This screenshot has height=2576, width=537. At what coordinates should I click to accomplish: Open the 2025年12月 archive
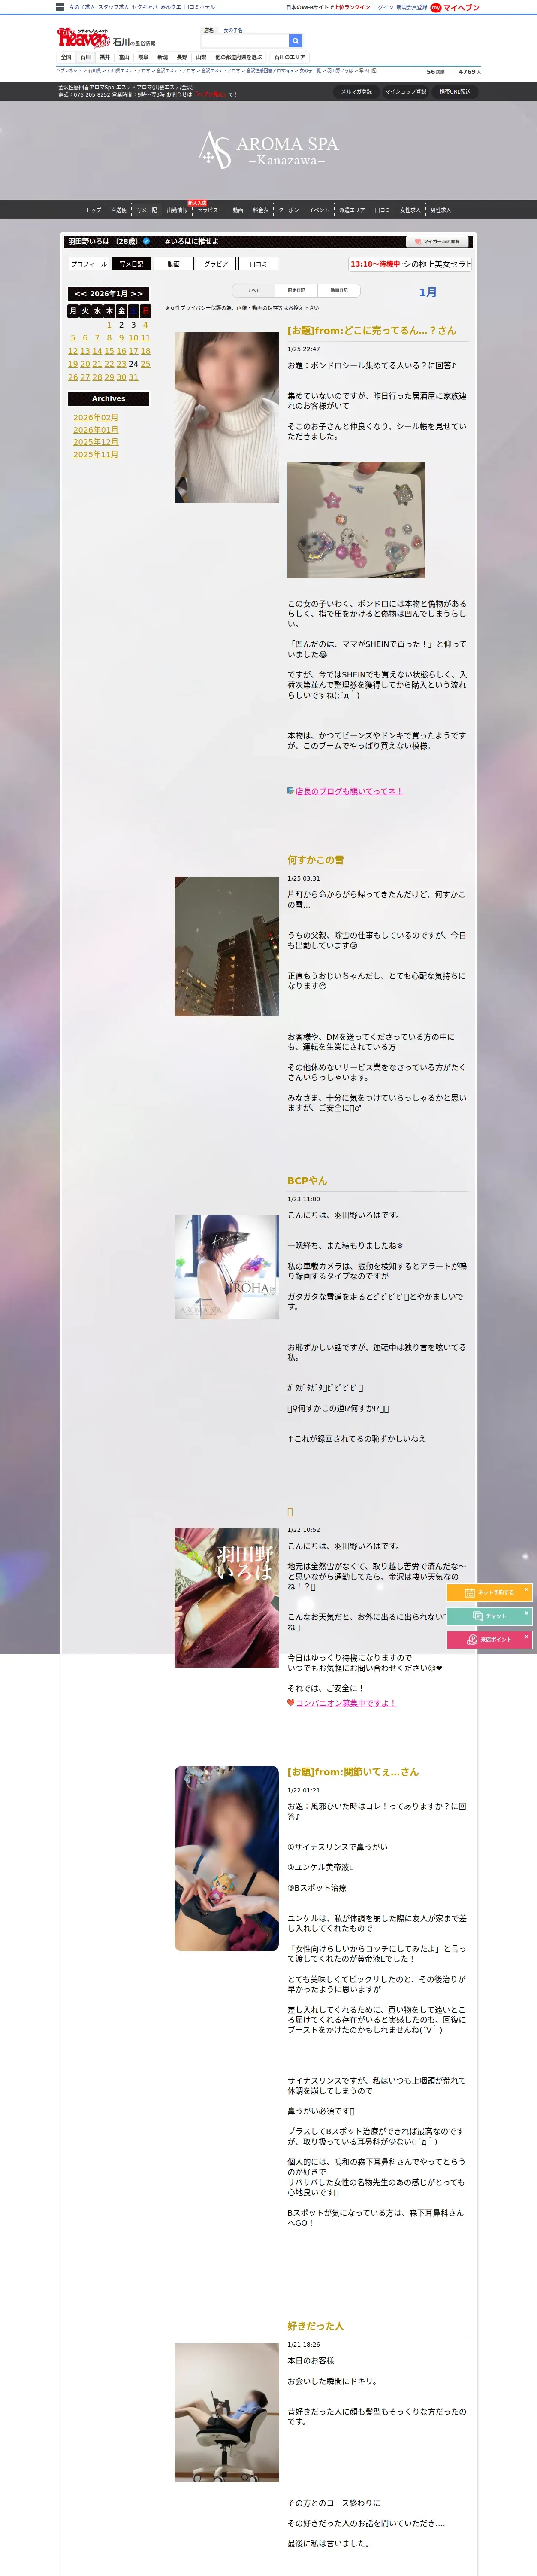pyautogui.click(x=96, y=442)
